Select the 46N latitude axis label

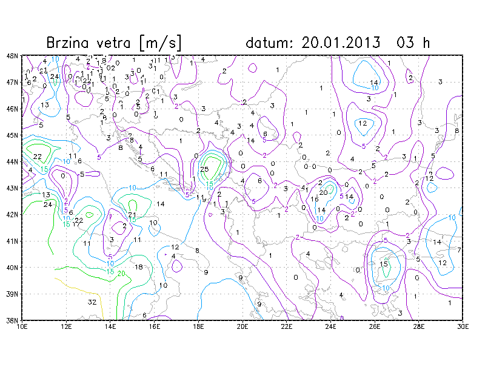(12, 109)
